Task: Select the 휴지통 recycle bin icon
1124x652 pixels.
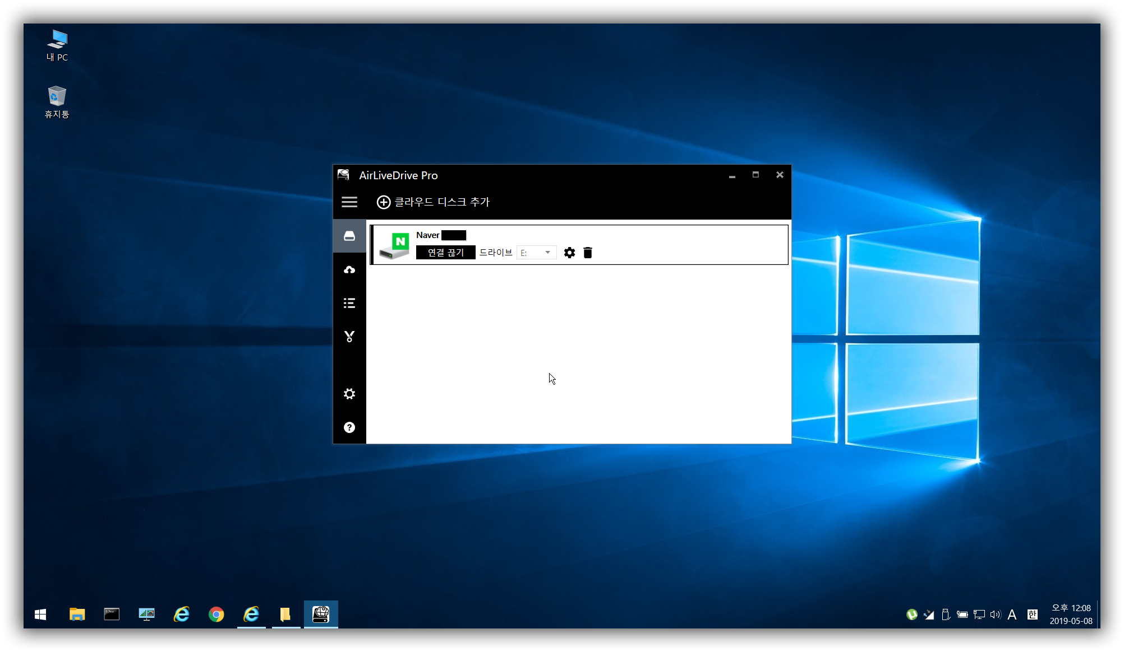Action: coord(57,102)
